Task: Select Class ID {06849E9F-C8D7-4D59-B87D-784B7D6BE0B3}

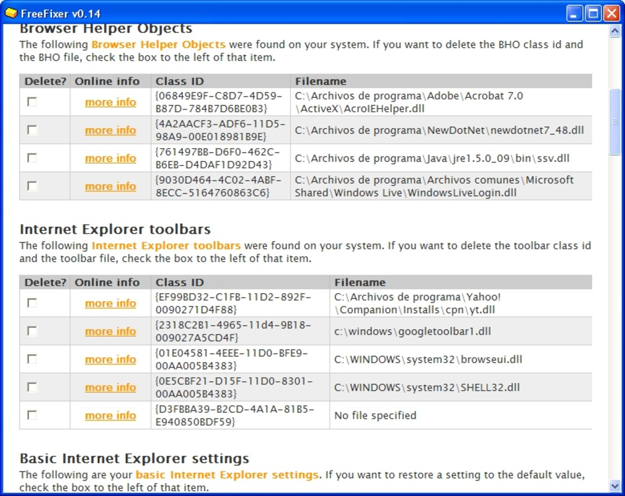Action: [219, 102]
